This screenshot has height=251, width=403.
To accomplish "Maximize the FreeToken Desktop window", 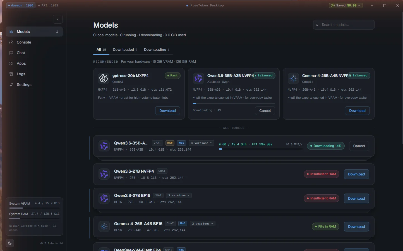I will pyautogui.click(x=385, y=5).
